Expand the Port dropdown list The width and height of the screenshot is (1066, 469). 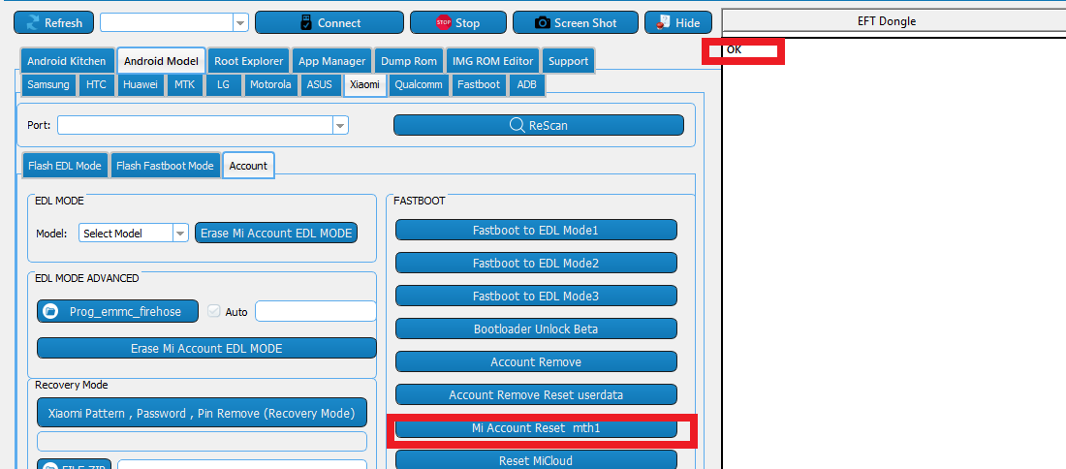[x=340, y=125]
